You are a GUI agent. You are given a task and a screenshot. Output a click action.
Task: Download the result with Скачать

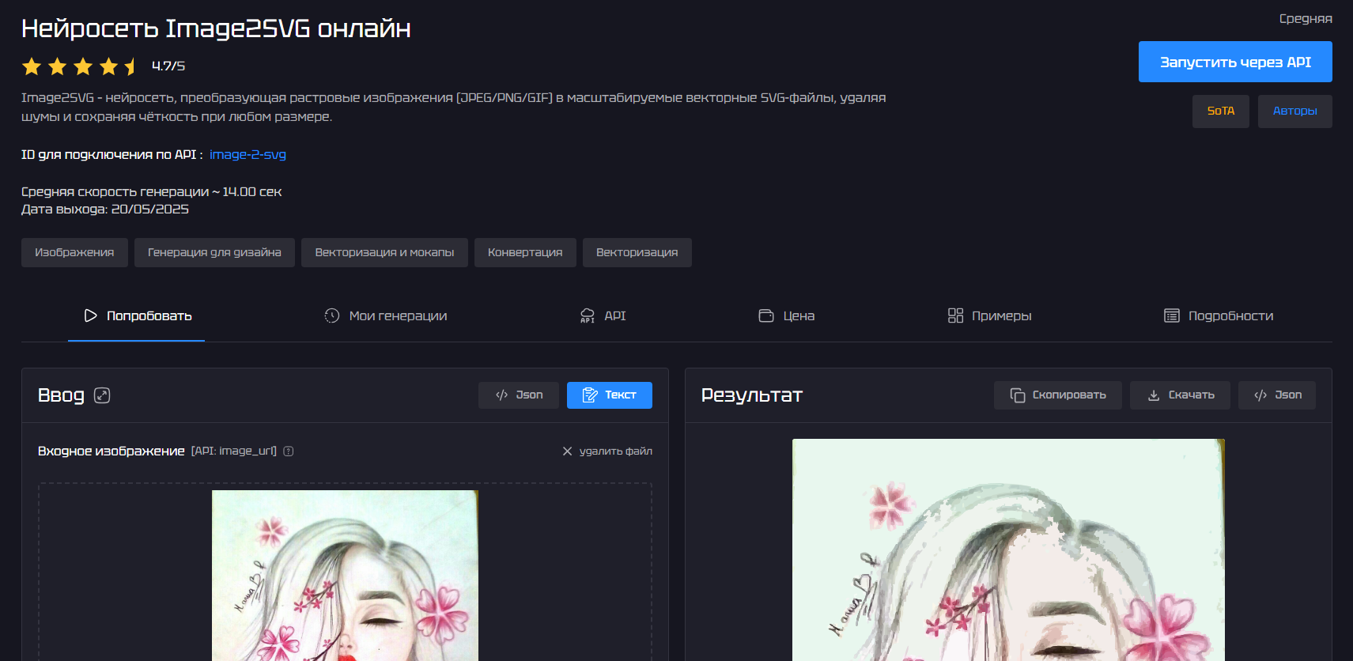[1180, 395]
